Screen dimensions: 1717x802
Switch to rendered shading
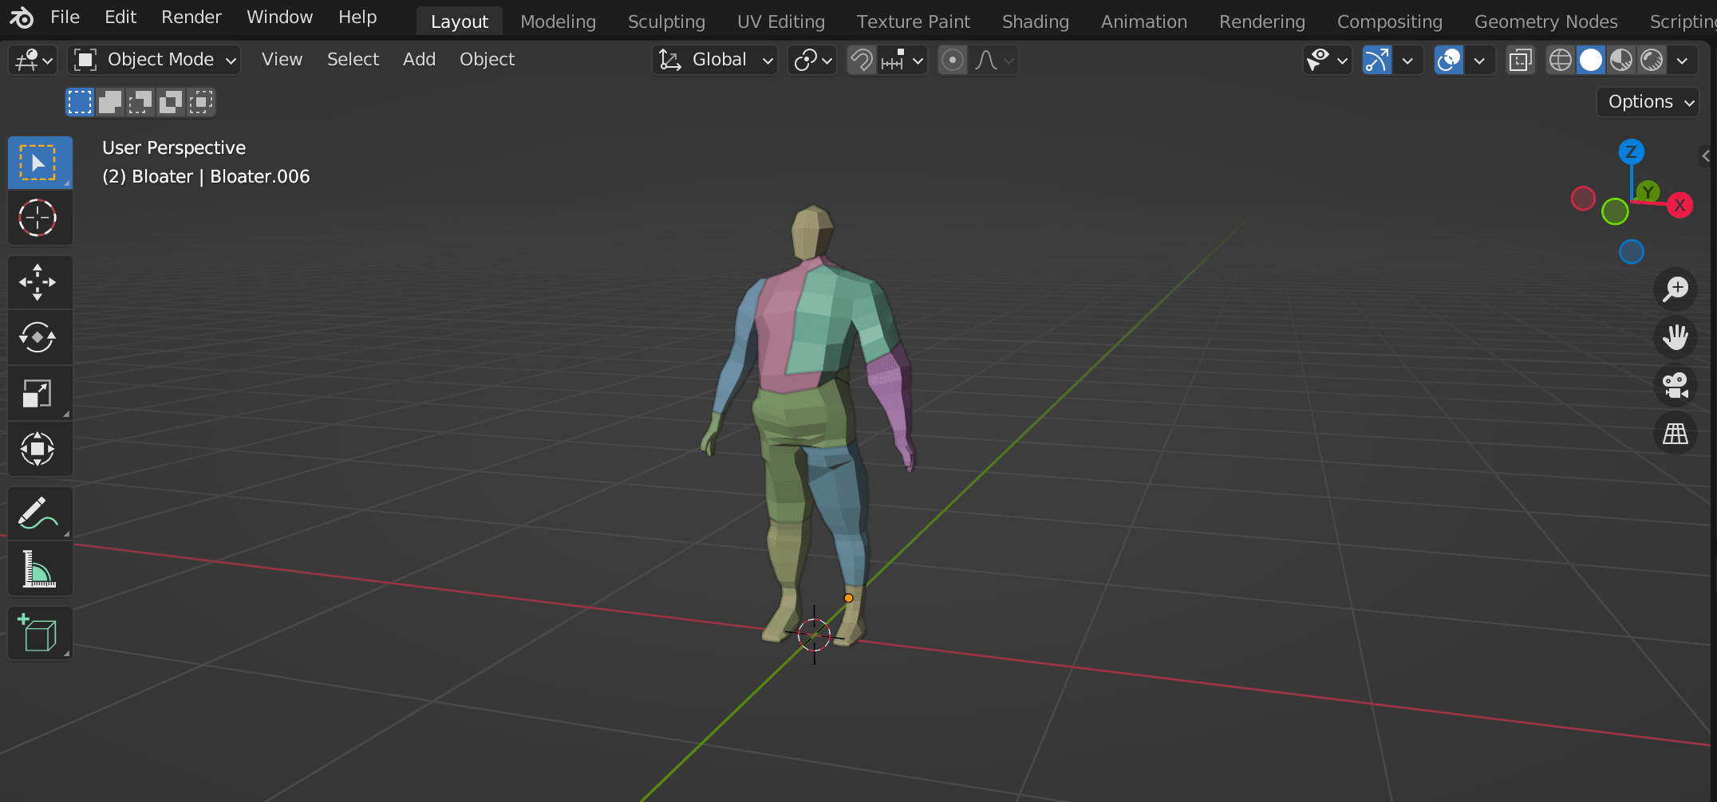[1652, 60]
